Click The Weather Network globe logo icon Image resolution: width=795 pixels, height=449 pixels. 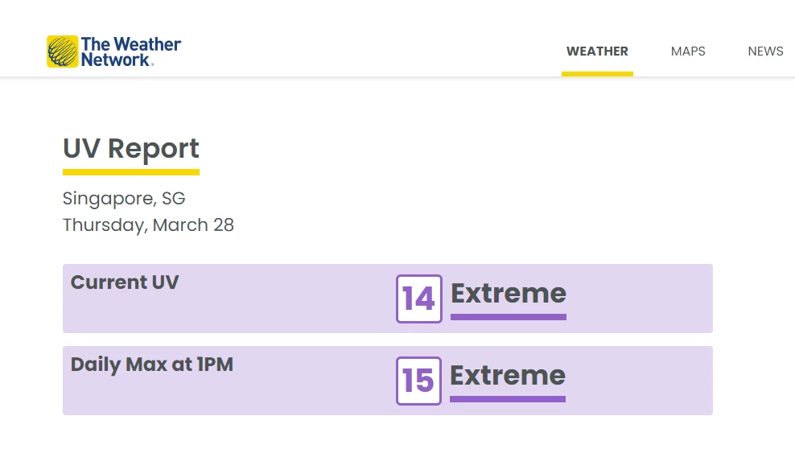pyautogui.click(x=62, y=51)
